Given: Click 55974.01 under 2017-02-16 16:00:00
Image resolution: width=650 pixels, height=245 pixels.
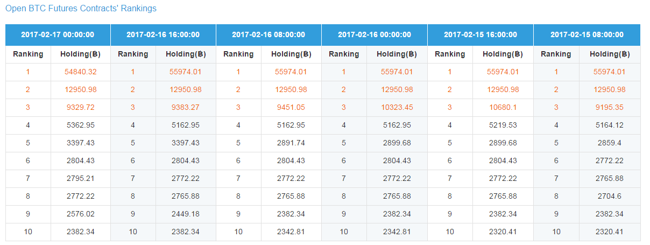Looking at the screenshot, I should click(186, 72).
